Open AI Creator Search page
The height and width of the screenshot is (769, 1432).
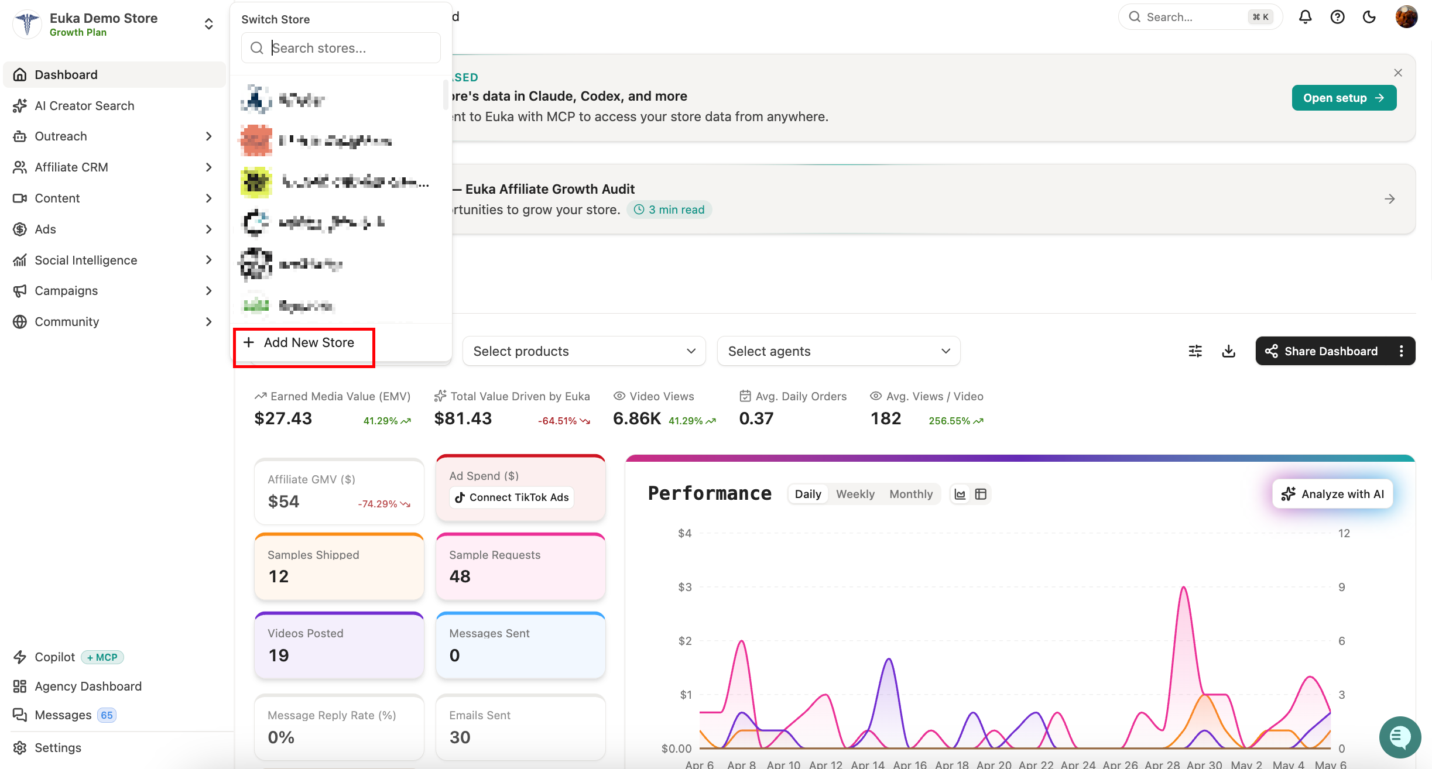pos(115,106)
